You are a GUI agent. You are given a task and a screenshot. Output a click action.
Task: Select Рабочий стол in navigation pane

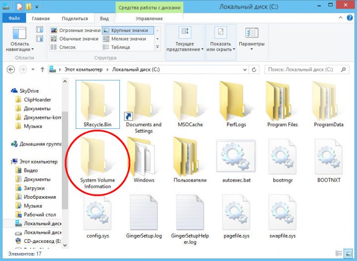point(35,215)
